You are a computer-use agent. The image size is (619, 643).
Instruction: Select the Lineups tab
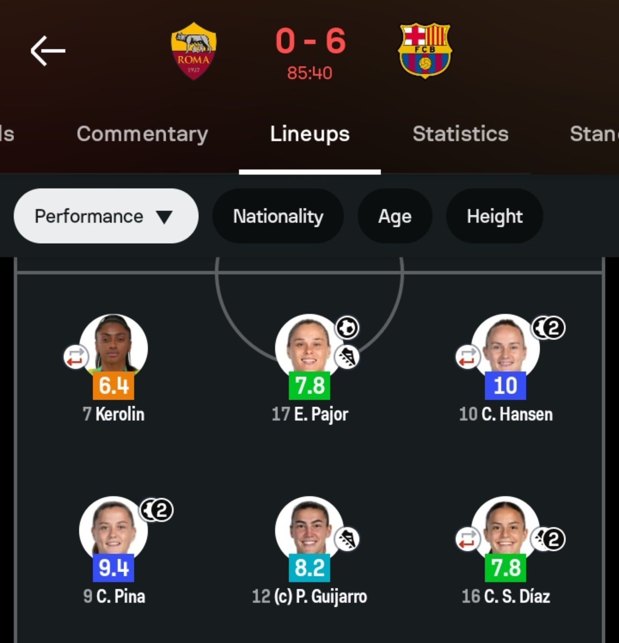pyautogui.click(x=310, y=134)
